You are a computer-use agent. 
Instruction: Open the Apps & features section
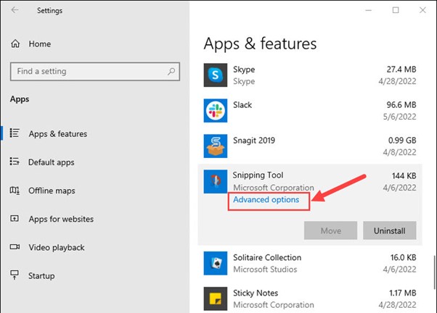[58, 134]
